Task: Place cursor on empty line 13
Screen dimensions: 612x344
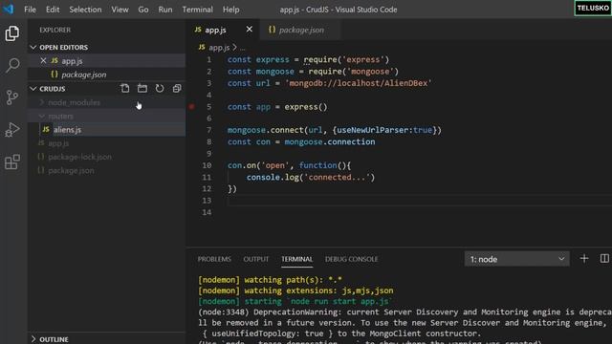Action: click(420, 201)
